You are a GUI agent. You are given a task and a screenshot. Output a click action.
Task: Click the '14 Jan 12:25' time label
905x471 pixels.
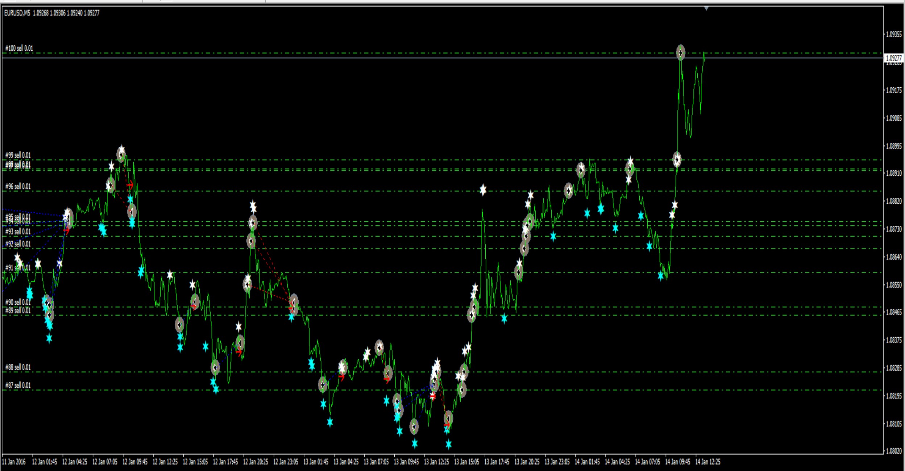708,462
